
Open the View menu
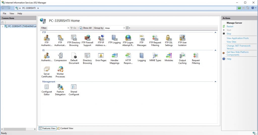tap(12, 14)
